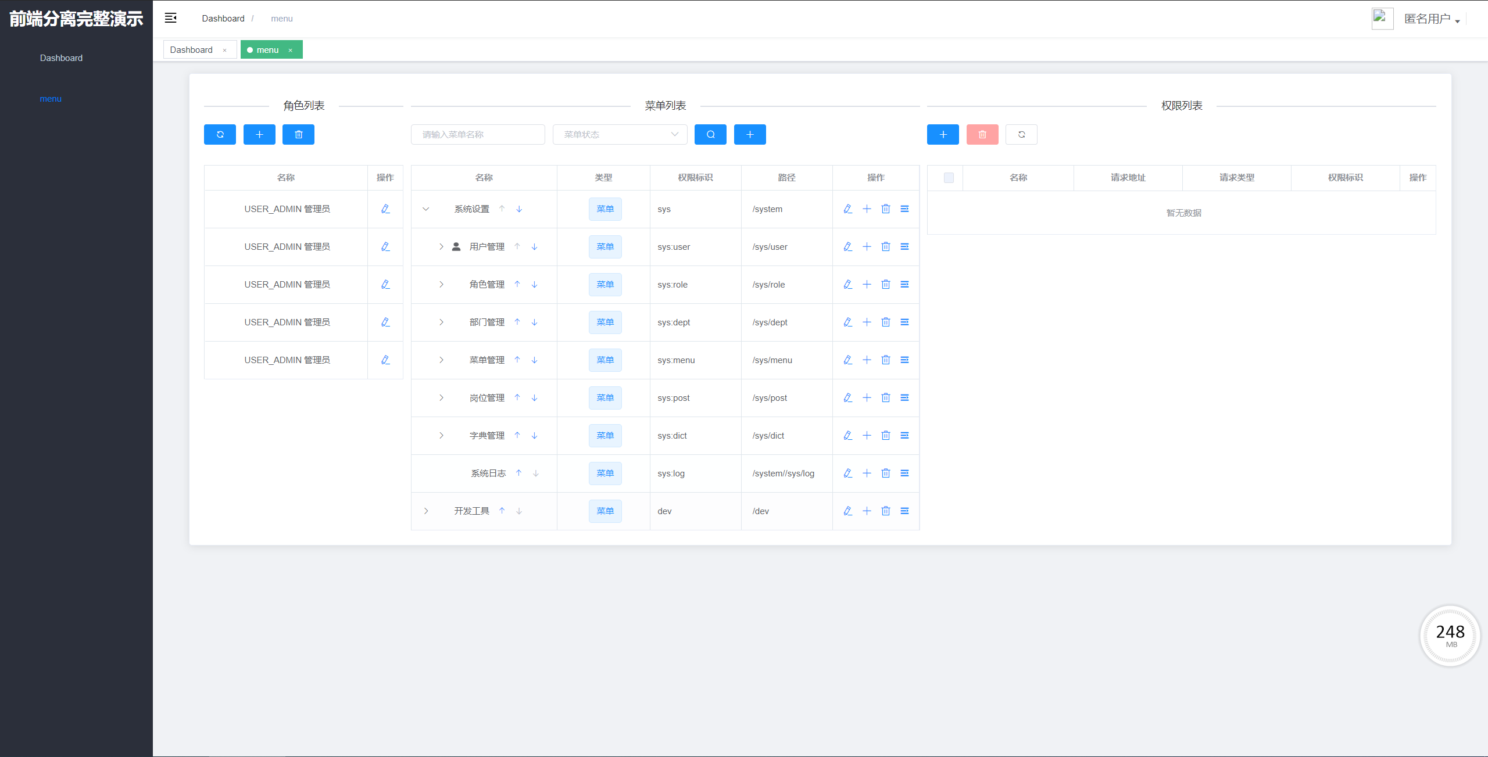Switch to the Dashboard tab

[191, 50]
